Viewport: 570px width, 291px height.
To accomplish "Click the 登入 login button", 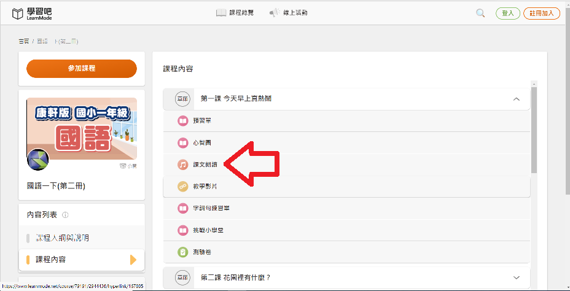I will 507,13.
